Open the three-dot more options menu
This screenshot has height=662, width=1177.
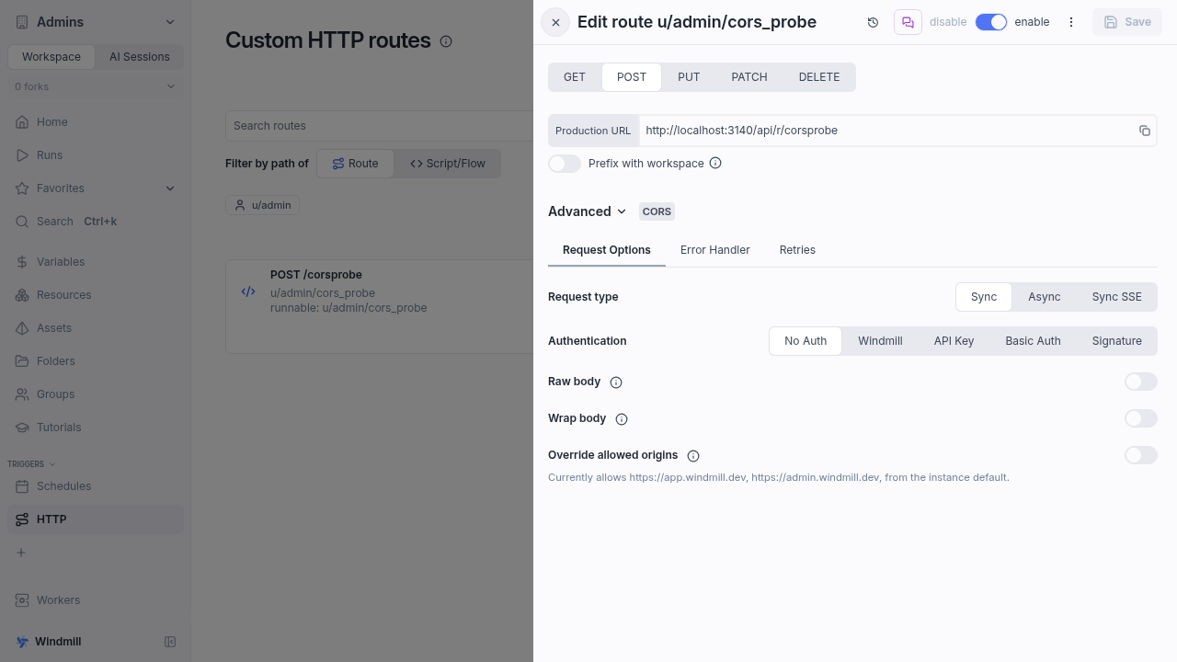coord(1071,22)
